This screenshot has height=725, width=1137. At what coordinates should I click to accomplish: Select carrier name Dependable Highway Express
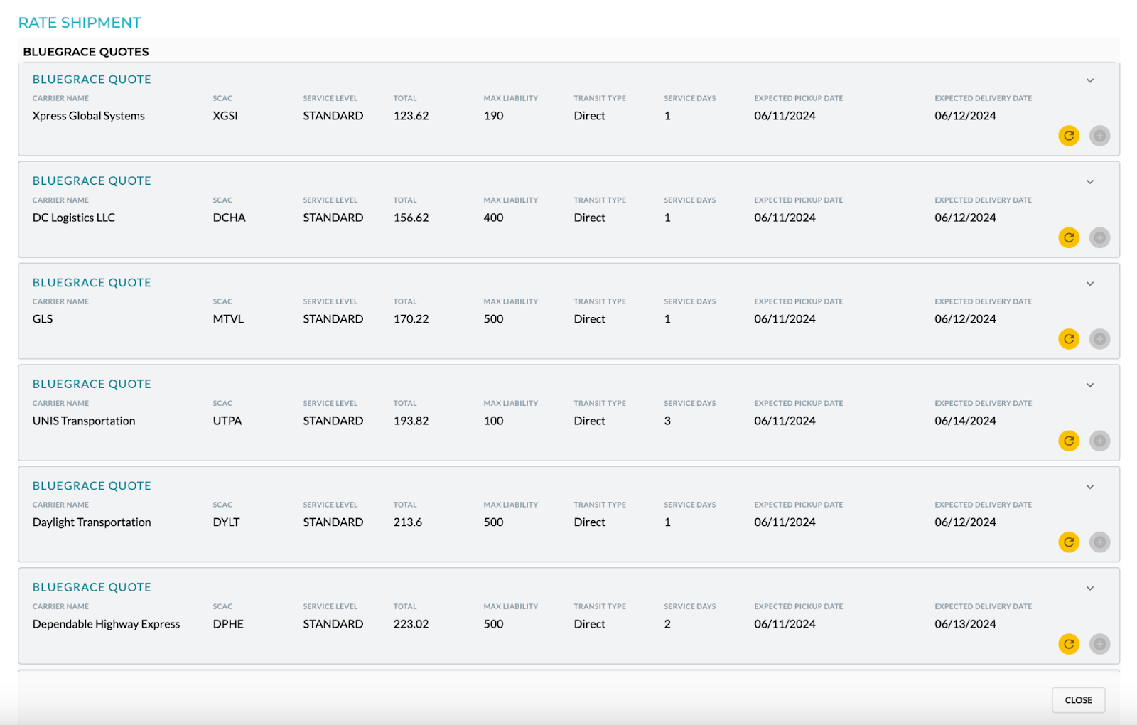click(x=107, y=624)
